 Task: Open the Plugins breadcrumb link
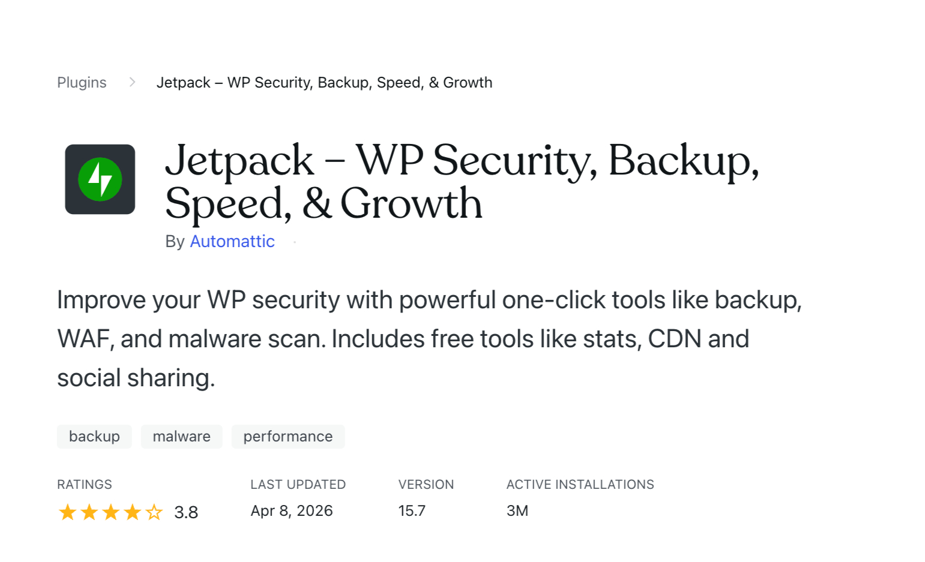pos(82,82)
